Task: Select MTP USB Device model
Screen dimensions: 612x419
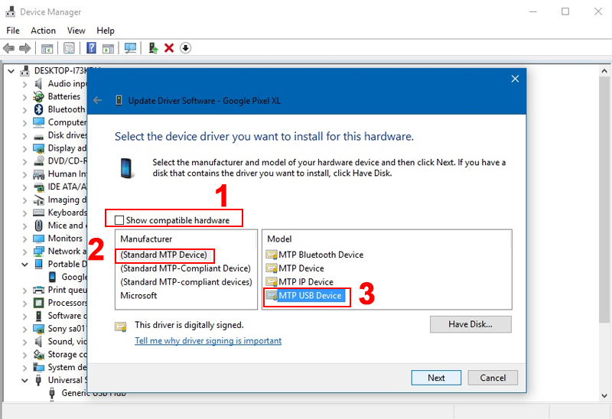Action: pyautogui.click(x=304, y=296)
